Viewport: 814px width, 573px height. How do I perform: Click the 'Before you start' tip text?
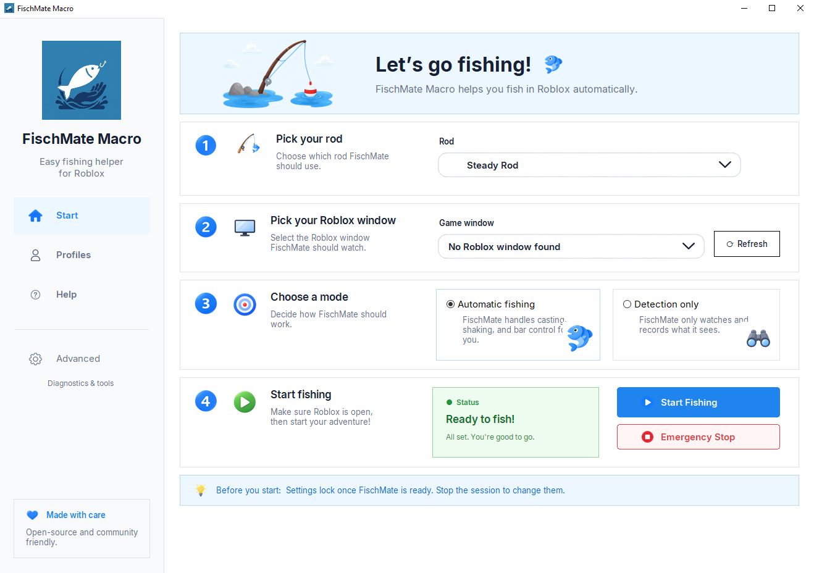390,490
